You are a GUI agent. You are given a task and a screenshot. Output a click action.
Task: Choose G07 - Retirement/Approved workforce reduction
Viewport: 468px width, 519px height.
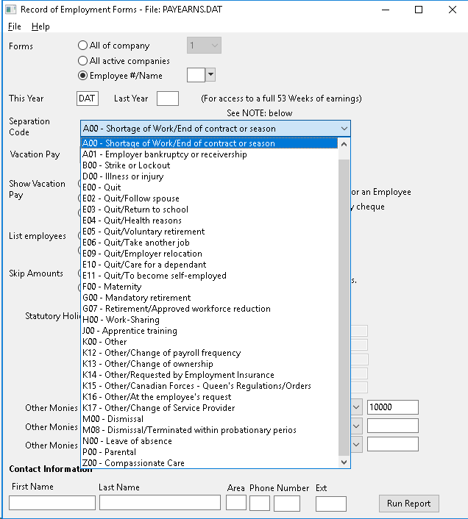click(209, 309)
